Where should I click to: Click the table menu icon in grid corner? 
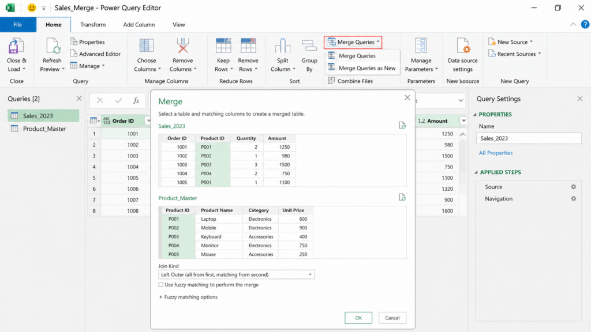pyautogui.click(x=94, y=121)
